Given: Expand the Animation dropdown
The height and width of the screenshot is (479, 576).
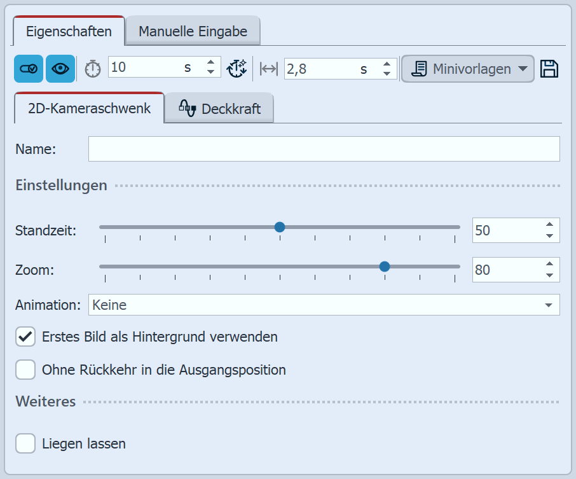Looking at the screenshot, I should click(324, 305).
